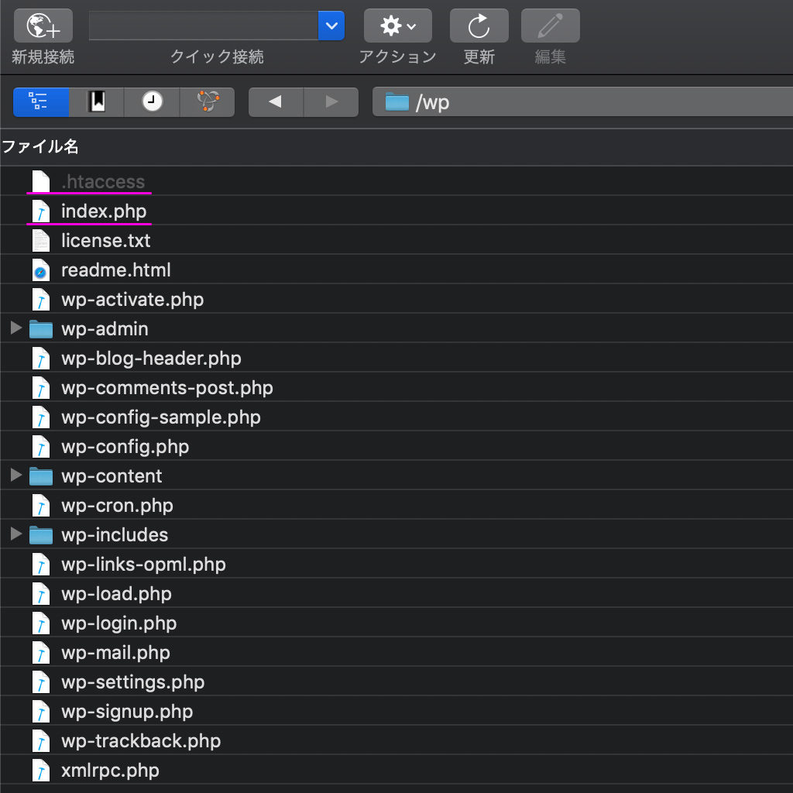Select the wp-login.php file icon
The image size is (793, 793).
tap(41, 623)
